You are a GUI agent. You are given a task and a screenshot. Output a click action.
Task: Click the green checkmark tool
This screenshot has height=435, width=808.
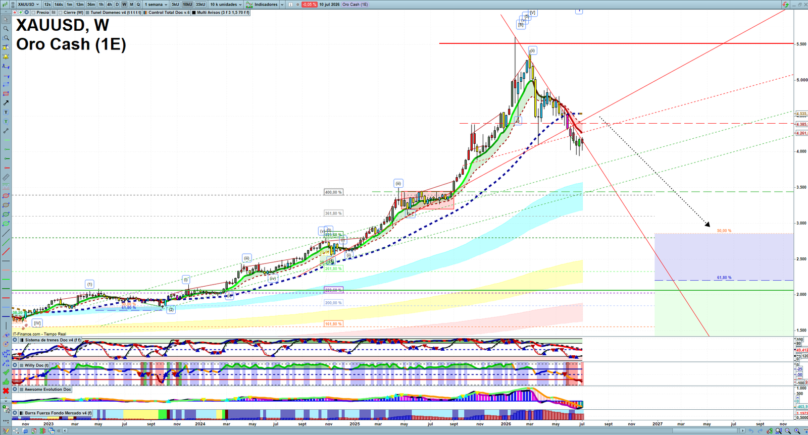(6, 372)
